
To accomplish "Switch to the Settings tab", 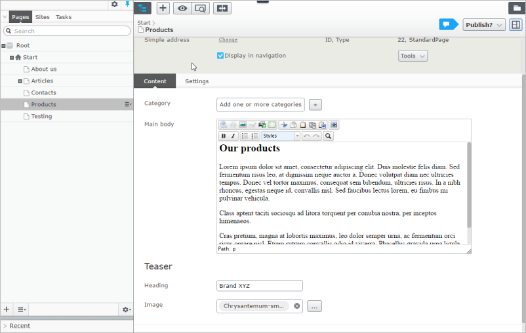I will pos(197,81).
